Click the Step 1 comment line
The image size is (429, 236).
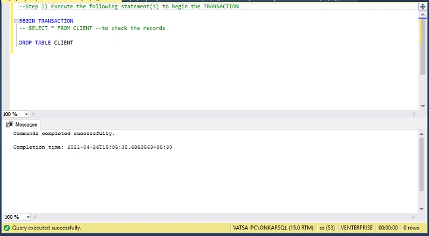[129, 7]
